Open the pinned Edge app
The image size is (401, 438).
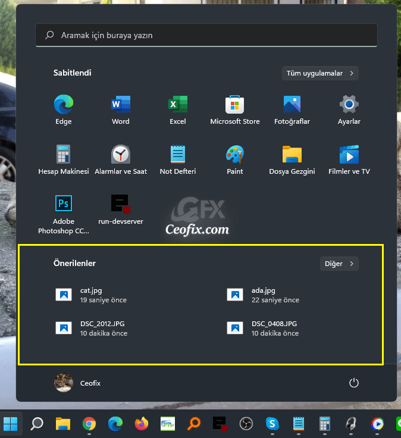(64, 110)
